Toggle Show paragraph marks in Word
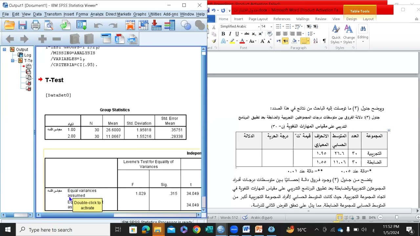This screenshot has height=236, width=420. (x=324, y=41)
